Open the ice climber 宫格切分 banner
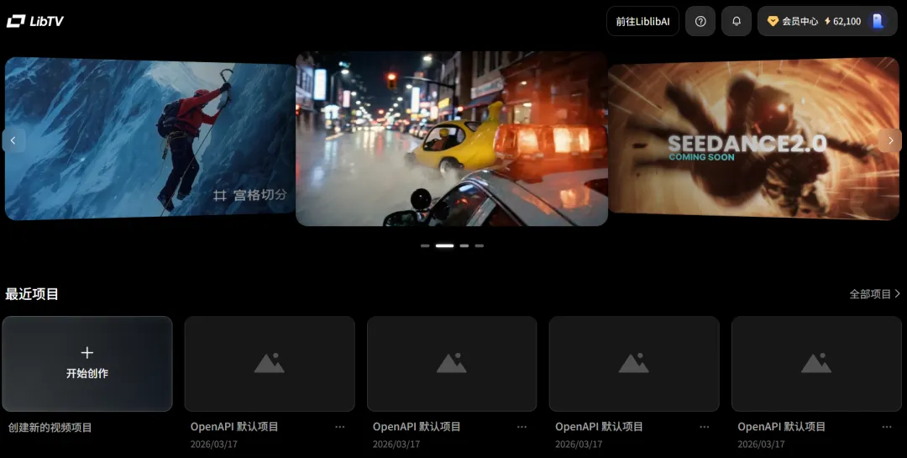This screenshot has width=907, height=458. tap(150, 139)
